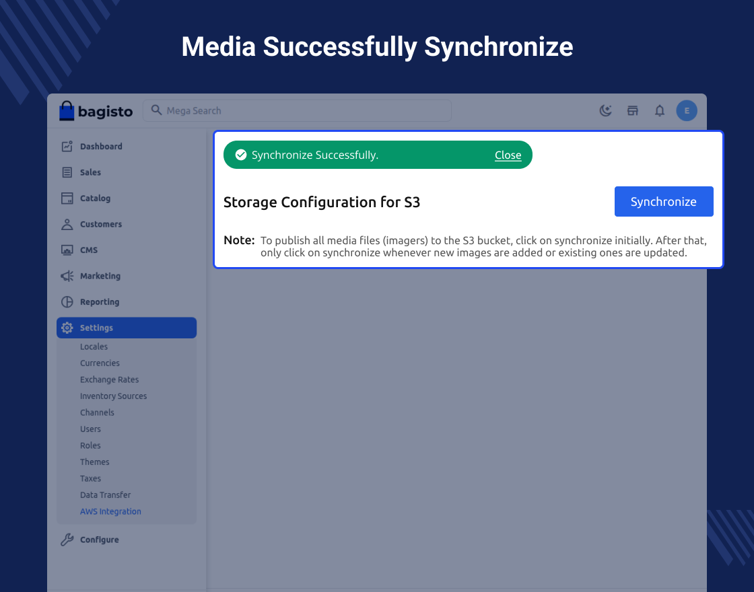This screenshot has width=754, height=592.
Task: Click the bagisto logo
Action: (x=96, y=111)
